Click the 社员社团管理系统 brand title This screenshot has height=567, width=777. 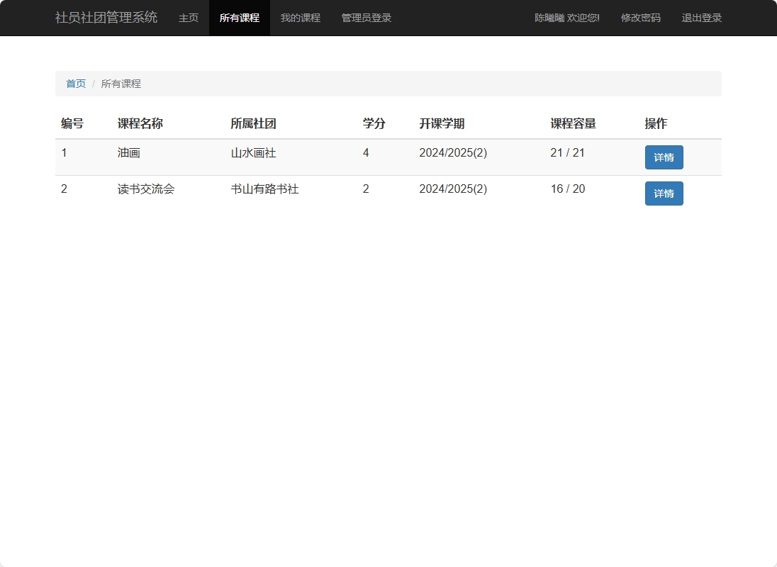tap(106, 17)
